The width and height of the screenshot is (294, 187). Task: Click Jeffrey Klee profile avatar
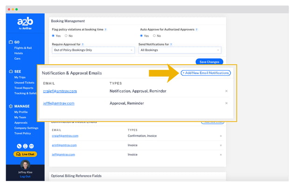point(25,165)
